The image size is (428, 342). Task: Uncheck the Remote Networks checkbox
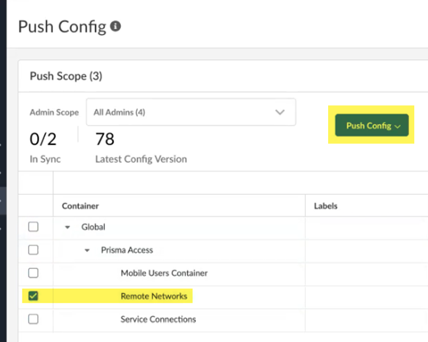point(33,296)
